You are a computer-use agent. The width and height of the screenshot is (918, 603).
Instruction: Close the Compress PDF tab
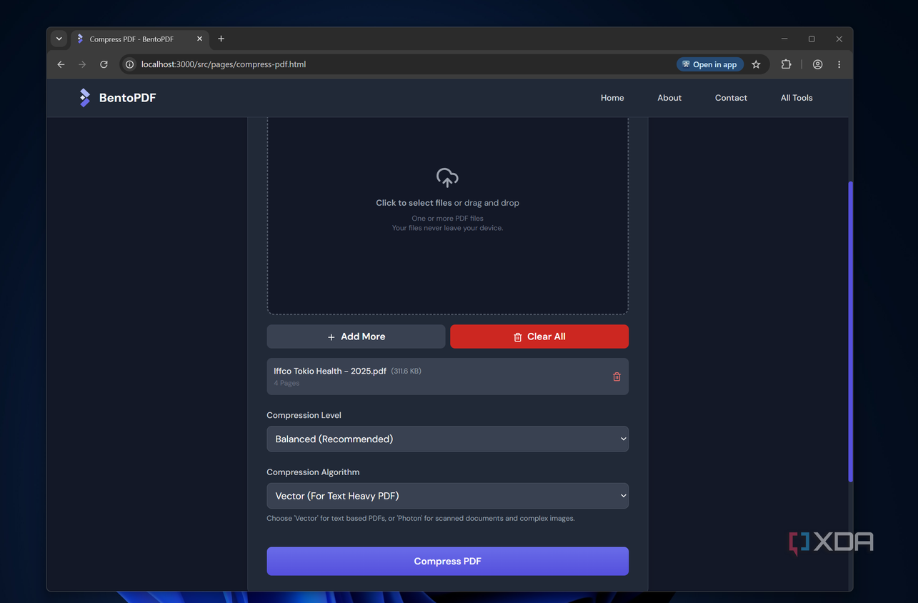[x=199, y=39]
